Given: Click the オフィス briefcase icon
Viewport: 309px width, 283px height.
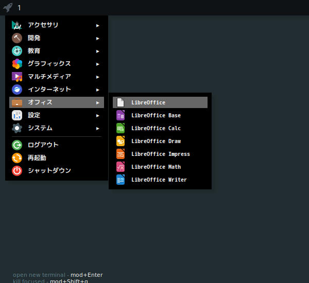Looking at the screenshot, I should pos(17,102).
